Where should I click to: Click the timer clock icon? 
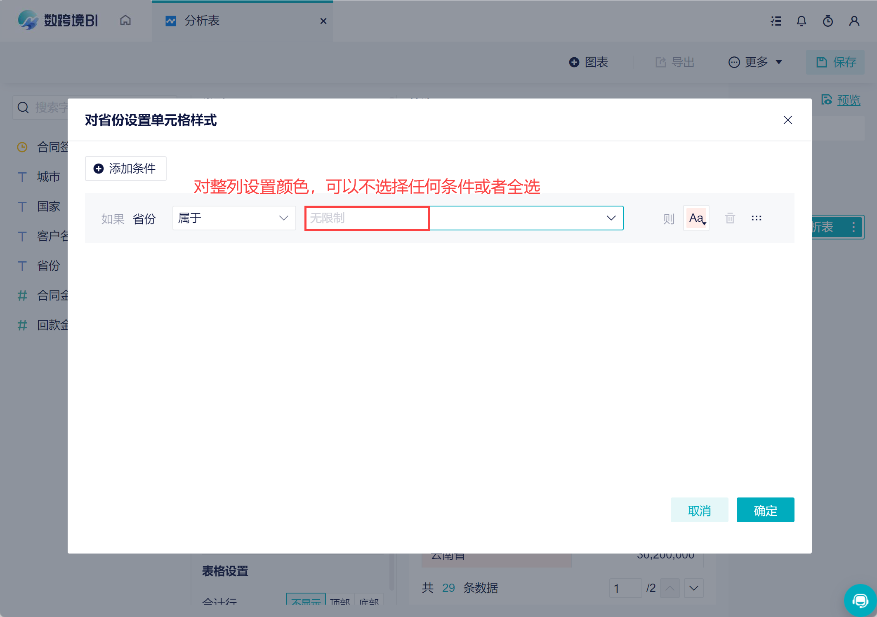point(828,21)
